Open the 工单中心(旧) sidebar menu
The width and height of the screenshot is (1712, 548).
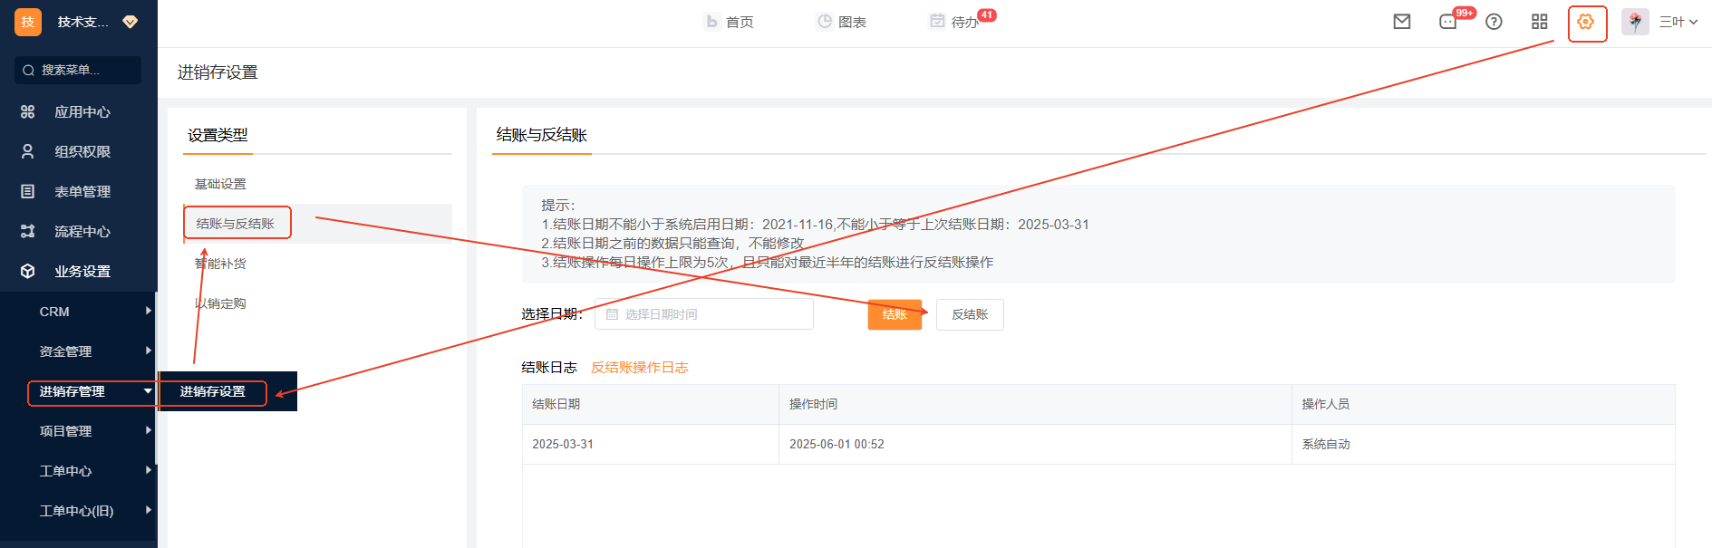[x=79, y=510]
